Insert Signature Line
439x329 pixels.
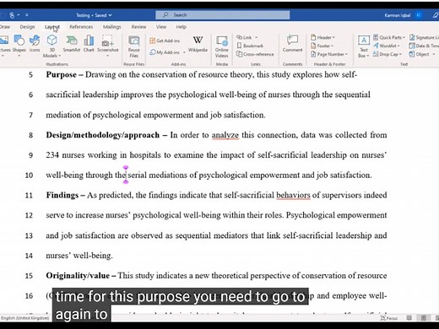coord(424,37)
